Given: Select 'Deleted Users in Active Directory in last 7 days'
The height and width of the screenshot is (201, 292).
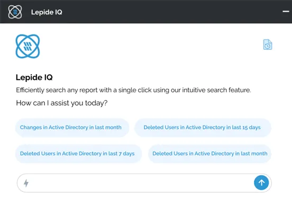Looking at the screenshot, I should [x=78, y=154].
